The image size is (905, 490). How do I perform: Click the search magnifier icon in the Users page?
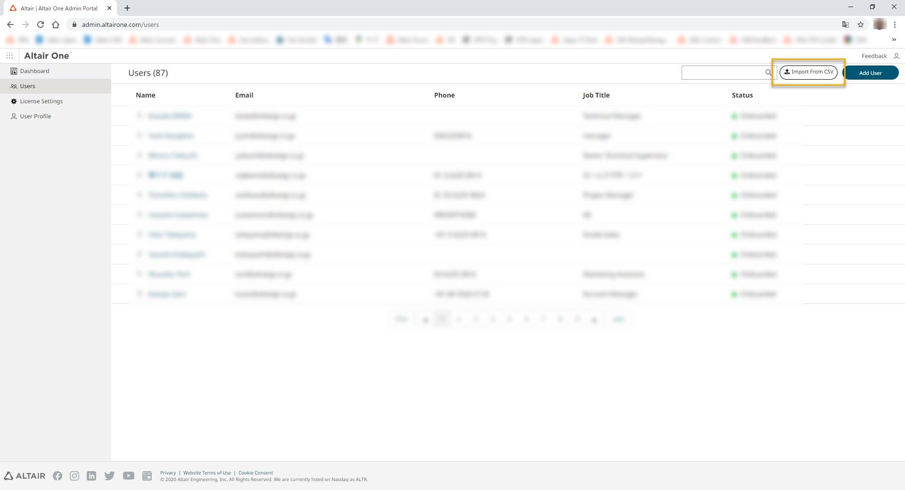point(768,73)
